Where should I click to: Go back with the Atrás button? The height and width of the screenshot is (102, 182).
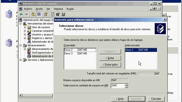coord(120,99)
